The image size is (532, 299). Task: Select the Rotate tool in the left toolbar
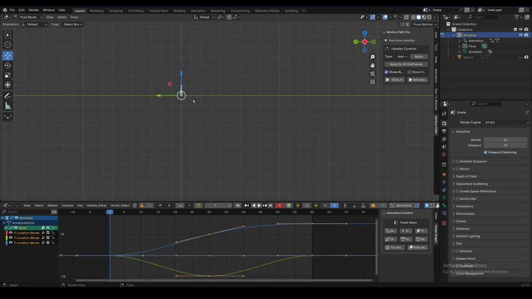(8, 66)
